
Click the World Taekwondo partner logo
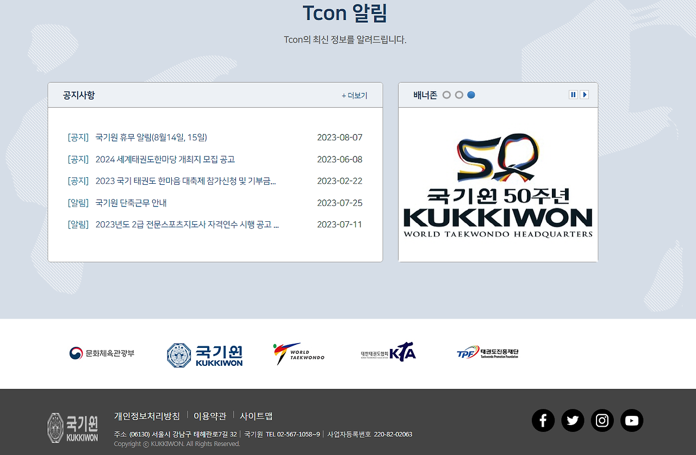[x=299, y=353]
